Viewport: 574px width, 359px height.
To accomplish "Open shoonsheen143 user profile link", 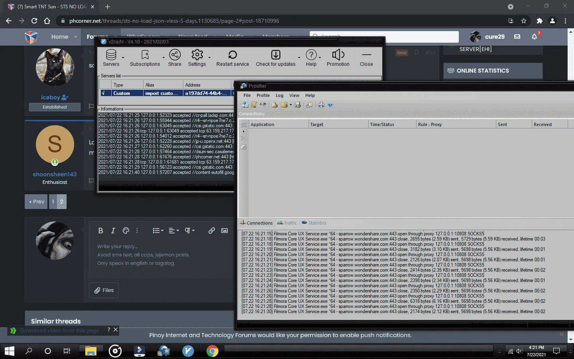I will [x=55, y=174].
